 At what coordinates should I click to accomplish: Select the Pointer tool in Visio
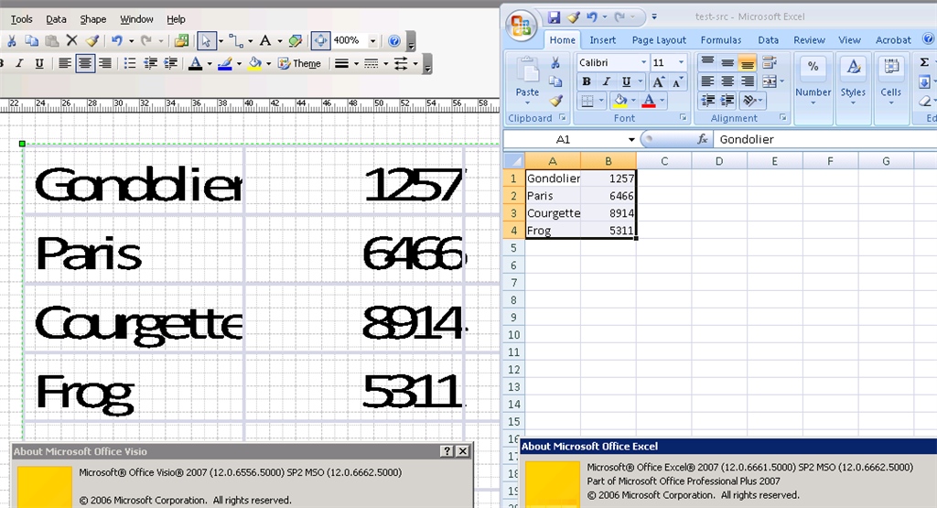206,40
